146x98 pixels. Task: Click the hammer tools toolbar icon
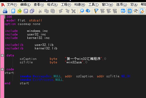[136, 11]
